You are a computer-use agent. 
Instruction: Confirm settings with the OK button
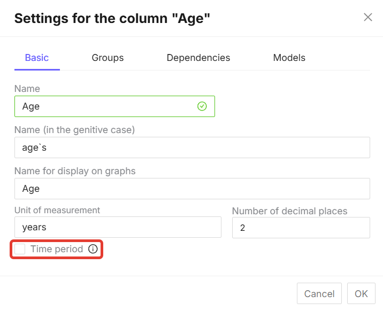(361, 293)
